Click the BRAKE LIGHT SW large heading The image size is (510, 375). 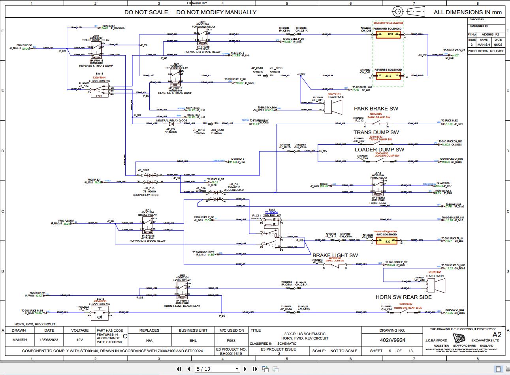335,255
